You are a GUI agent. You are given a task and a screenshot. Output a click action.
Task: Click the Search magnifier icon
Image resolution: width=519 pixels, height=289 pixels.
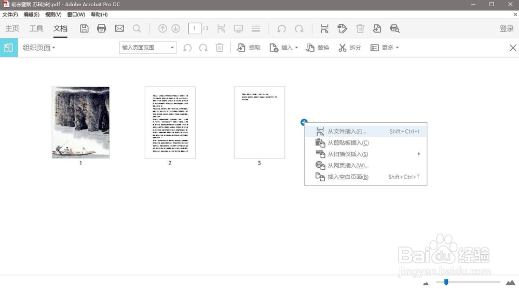tap(136, 28)
